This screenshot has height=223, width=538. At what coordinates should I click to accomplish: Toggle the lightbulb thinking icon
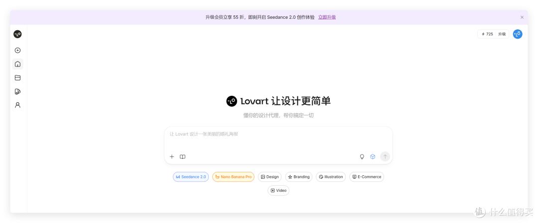coord(362,156)
